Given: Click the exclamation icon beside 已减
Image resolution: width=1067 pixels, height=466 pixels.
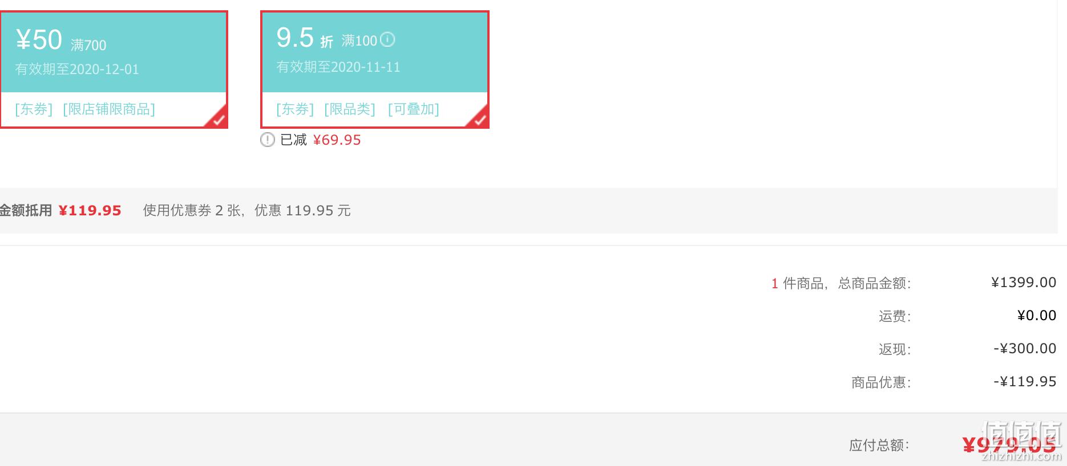Looking at the screenshot, I should 268,140.
